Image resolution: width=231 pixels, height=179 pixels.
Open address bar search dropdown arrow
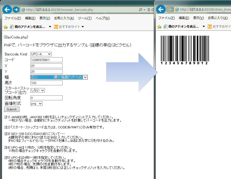pos(144,10)
